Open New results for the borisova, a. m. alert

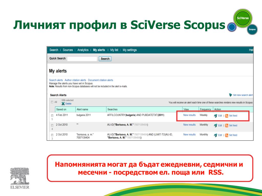189,134
